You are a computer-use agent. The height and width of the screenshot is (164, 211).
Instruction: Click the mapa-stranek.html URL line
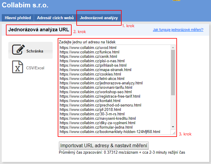tap(96, 70)
